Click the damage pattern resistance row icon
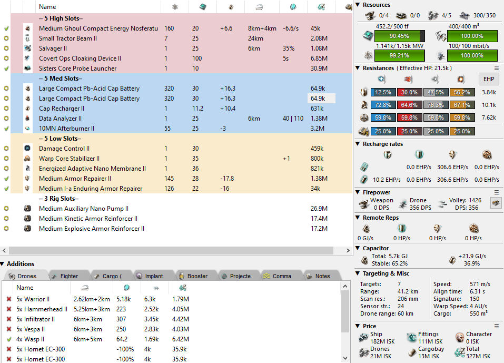Image resolution: width=504 pixels, height=363 pixels. tap(363, 131)
